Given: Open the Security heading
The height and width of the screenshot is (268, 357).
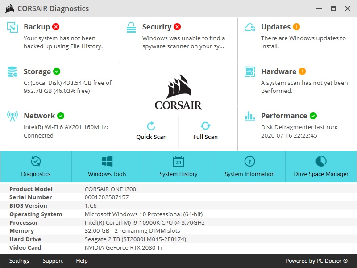Looking at the screenshot, I should (157, 27).
